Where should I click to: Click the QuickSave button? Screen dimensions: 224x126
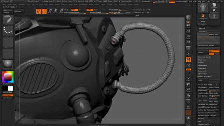click(x=146, y=1)
